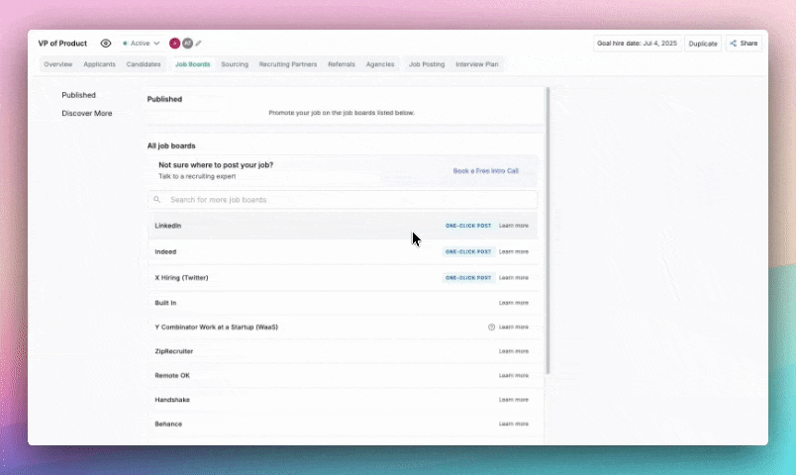The image size is (796, 475).
Task: Click the magnifier icon in search field
Action: (x=157, y=200)
